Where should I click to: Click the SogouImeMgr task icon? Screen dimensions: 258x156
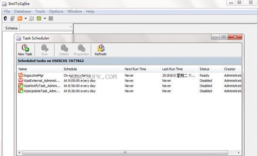[x=20, y=75]
